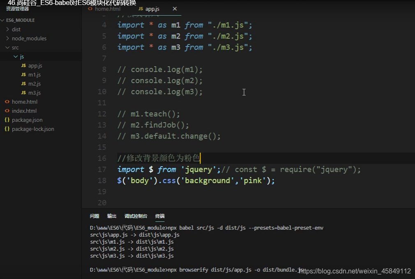Click the src\js\m3.js output line in terminal
415x279 pixels.
(x=132, y=256)
